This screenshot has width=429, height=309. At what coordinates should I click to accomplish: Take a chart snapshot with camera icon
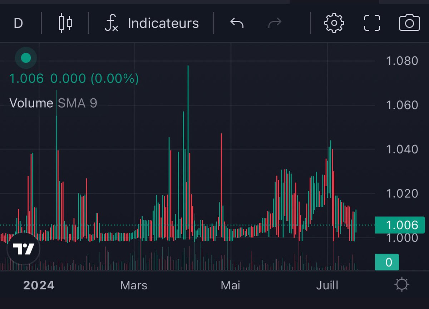tap(409, 23)
